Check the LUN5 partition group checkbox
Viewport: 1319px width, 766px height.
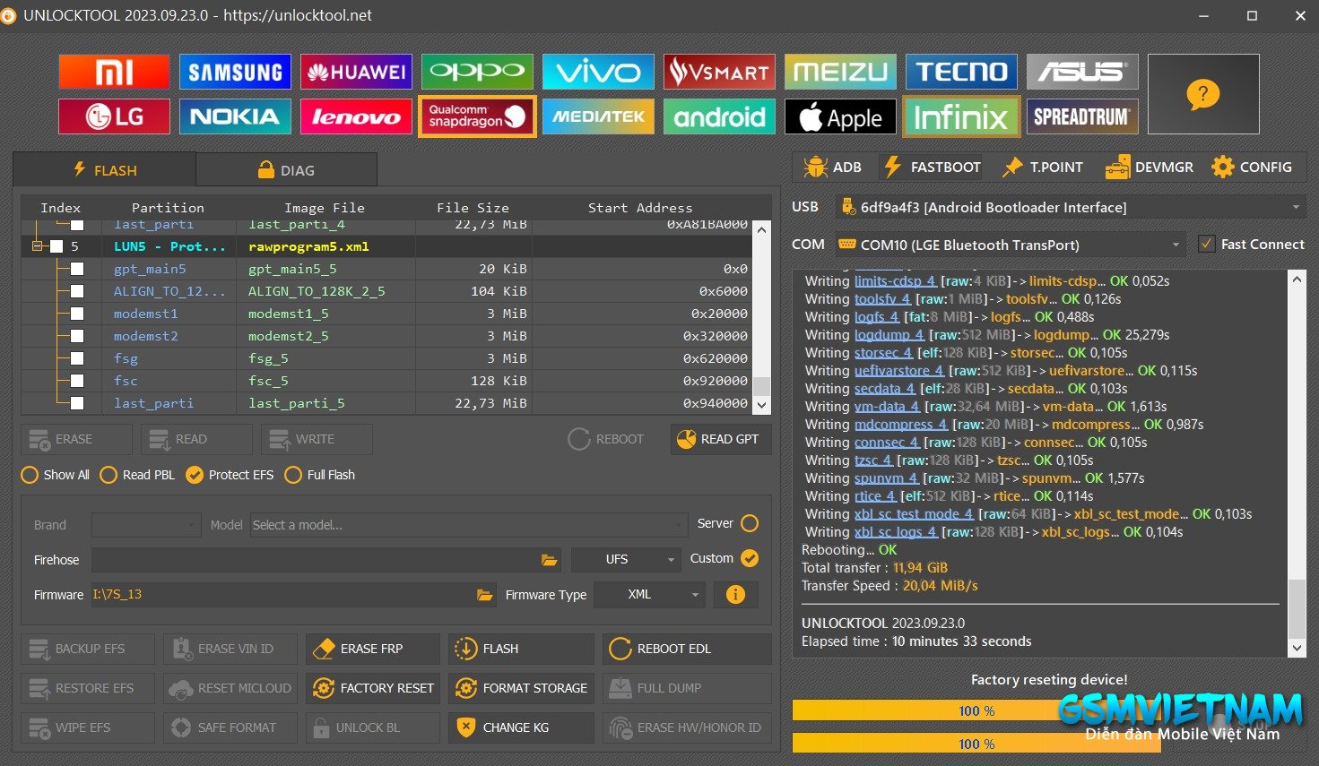pyautogui.click(x=56, y=246)
